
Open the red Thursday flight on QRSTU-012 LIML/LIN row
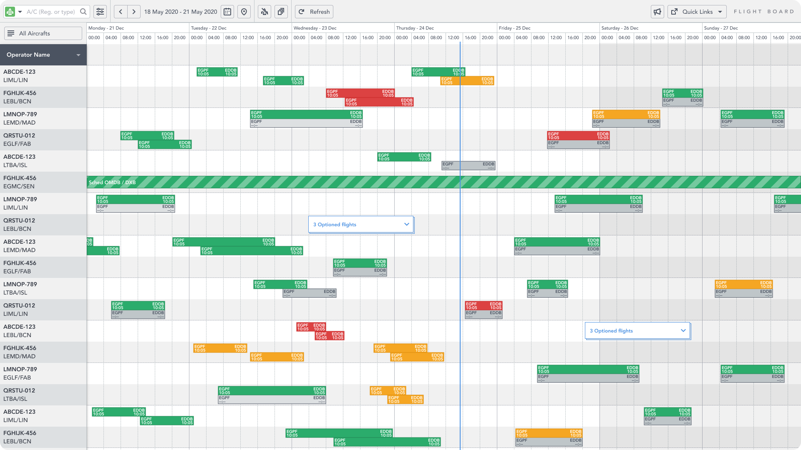pyautogui.click(x=484, y=306)
